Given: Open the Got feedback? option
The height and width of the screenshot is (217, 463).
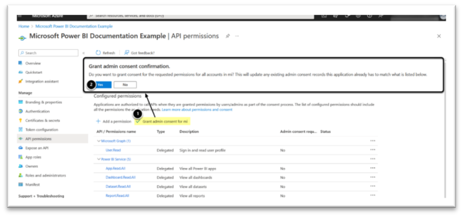Looking at the screenshot, I should click(139, 53).
